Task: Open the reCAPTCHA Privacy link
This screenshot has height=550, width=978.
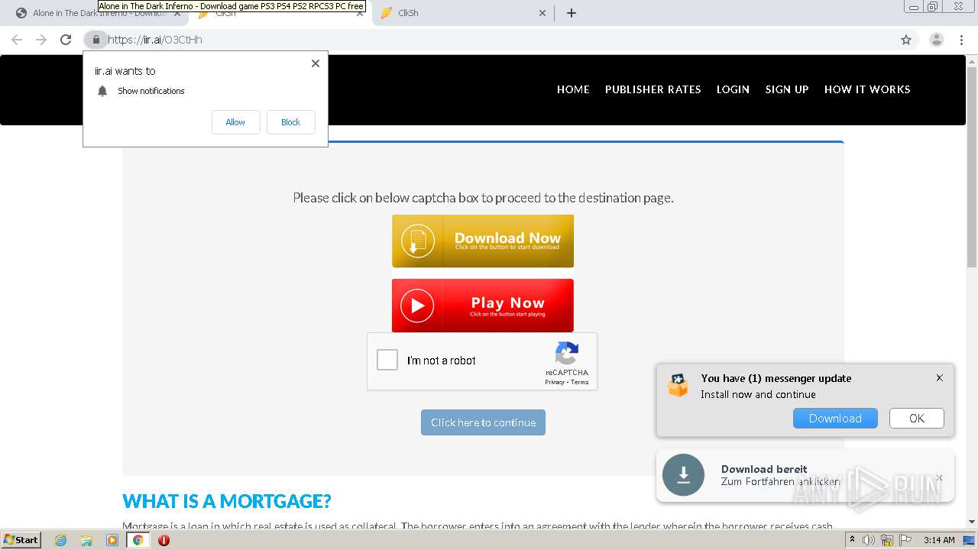Action: (x=555, y=382)
